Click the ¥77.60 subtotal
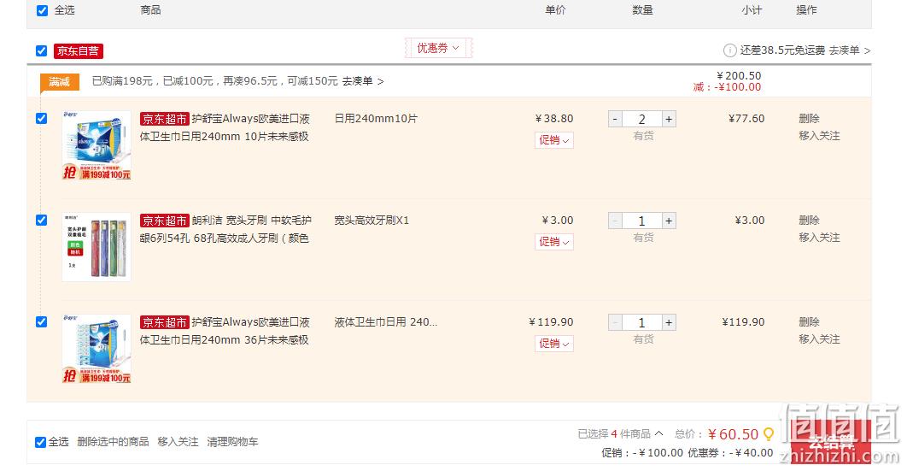Image resolution: width=907 pixels, height=471 pixels. (x=746, y=119)
